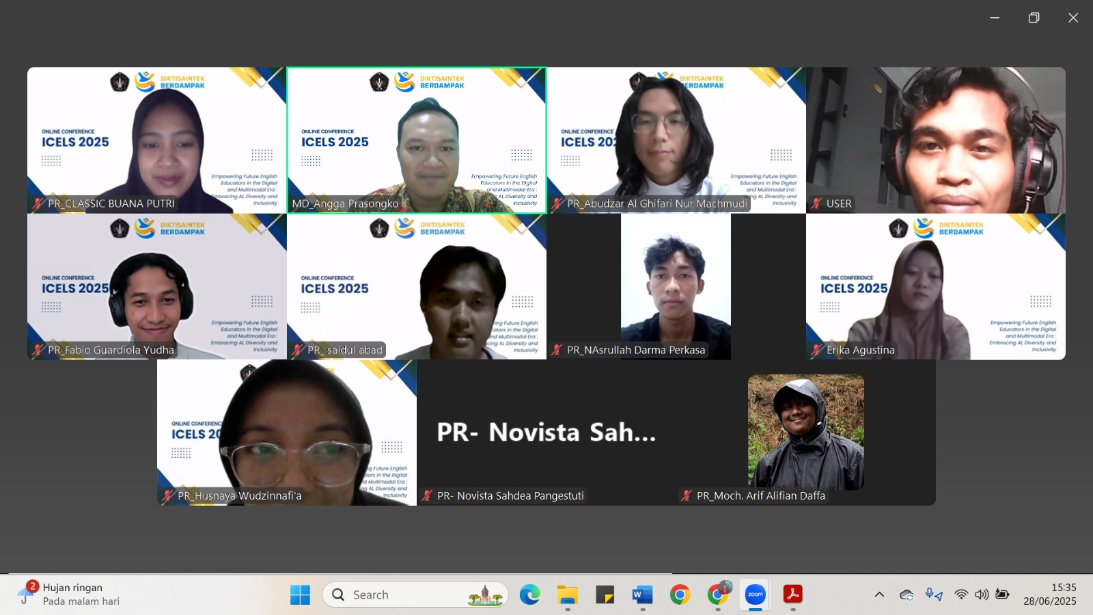Open Sticky Notes from the taskbar
The width and height of the screenshot is (1093, 615).
(605, 594)
